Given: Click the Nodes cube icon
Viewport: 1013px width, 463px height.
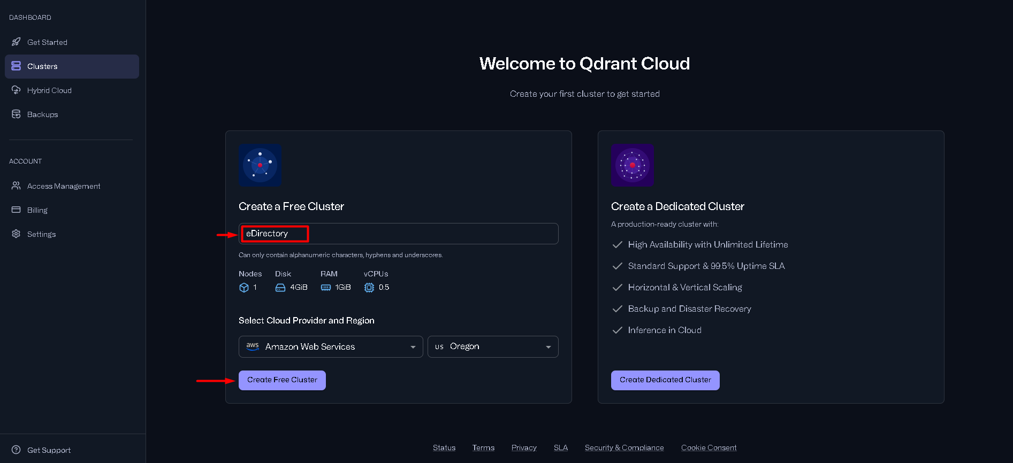Looking at the screenshot, I should (x=244, y=288).
